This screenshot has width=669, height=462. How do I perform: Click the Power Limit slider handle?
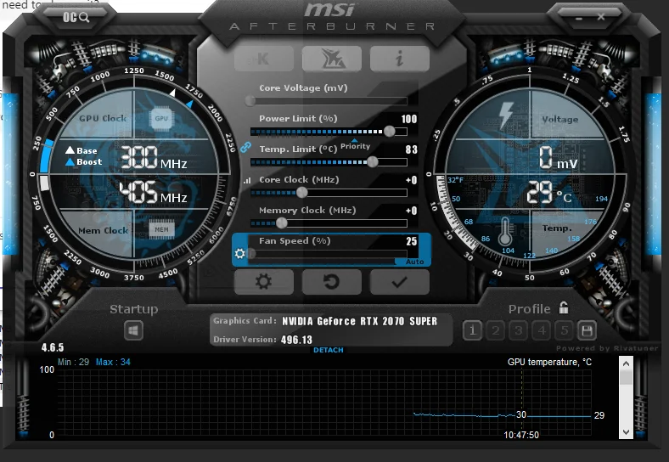click(x=389, y=131)
